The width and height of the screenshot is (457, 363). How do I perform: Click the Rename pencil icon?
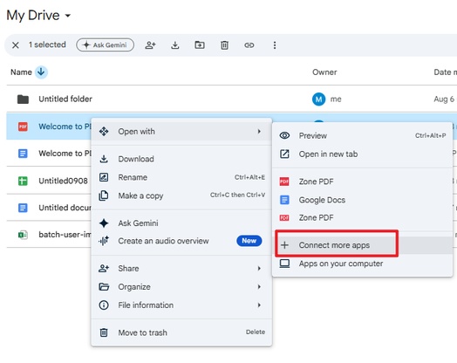104,177
